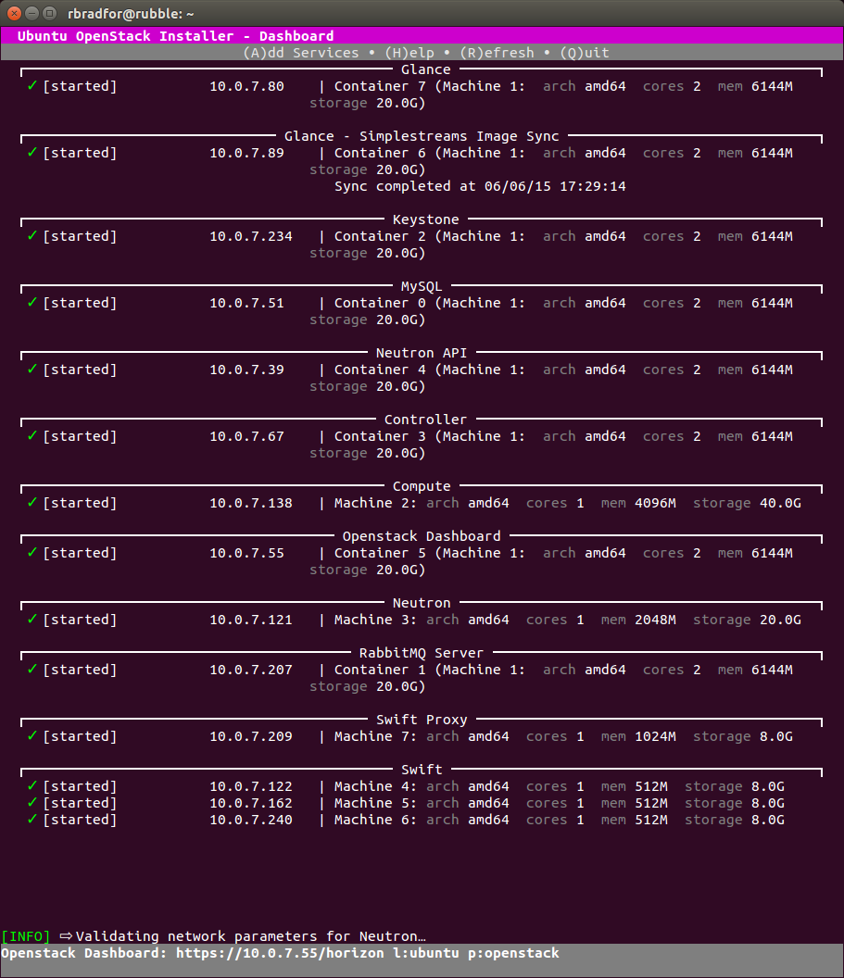Click the IP address 10.0.7.234
Viewport: 844px width, 978px height.
[x=251, y=236]
